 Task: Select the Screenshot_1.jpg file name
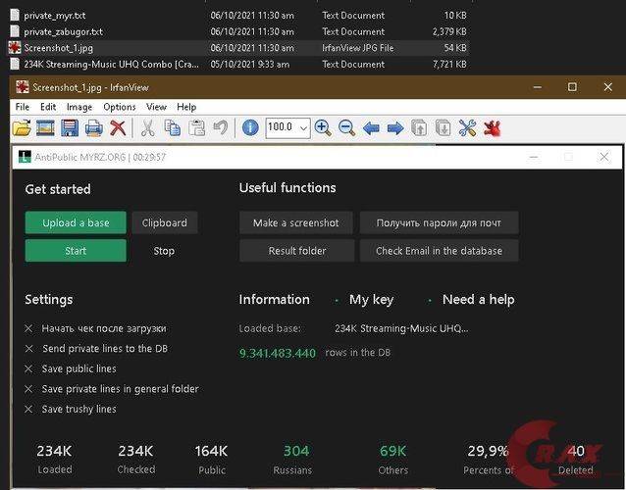[58, 48]
